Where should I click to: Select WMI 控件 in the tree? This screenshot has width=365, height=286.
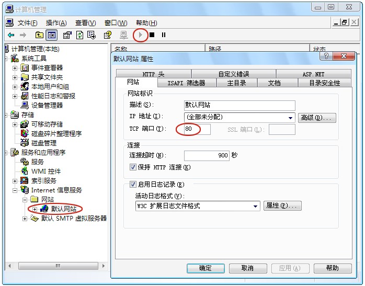[46, 171]
